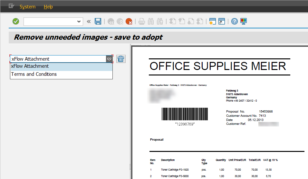Create a new session using toolbar icon
This screenshot has width=308, height=179.
click(212, 22)
